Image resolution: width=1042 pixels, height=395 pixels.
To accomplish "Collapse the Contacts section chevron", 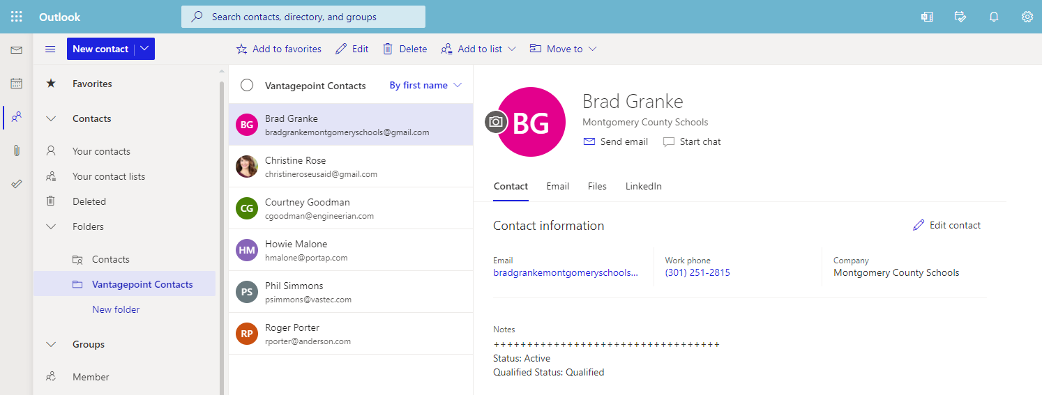I will (50, 118).
